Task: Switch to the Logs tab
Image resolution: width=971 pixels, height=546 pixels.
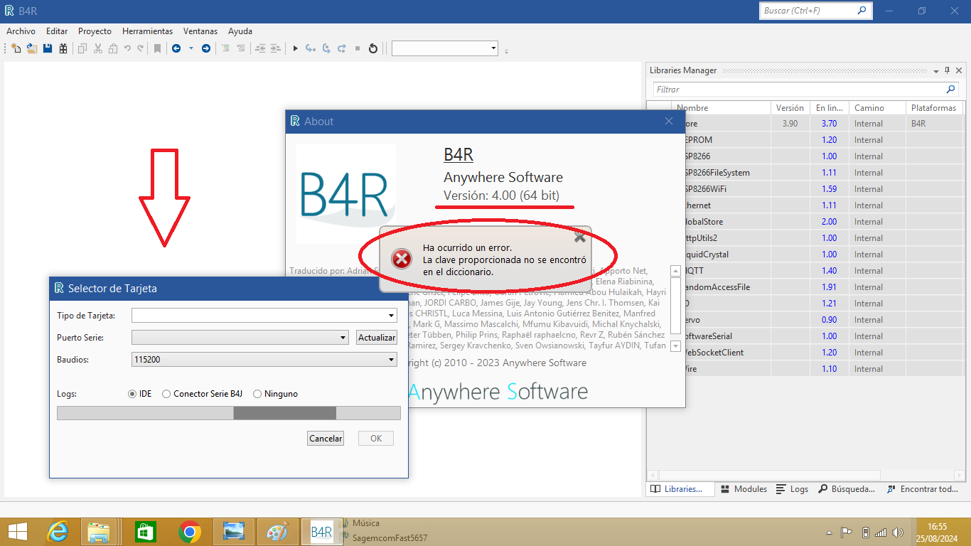Action: point(792,489)
